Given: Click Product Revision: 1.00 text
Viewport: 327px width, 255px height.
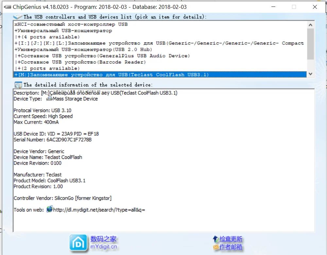Looking at the screenshot, I should click(38, 186).
